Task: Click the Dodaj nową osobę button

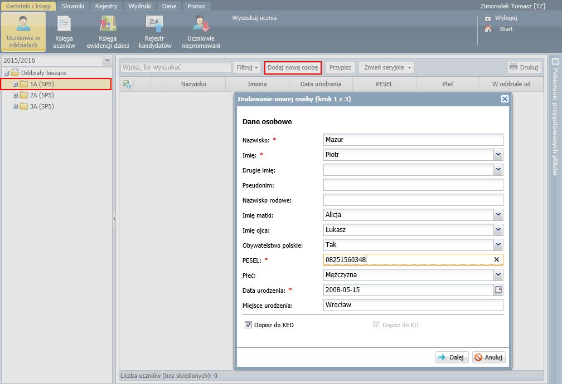Action: 293,67
